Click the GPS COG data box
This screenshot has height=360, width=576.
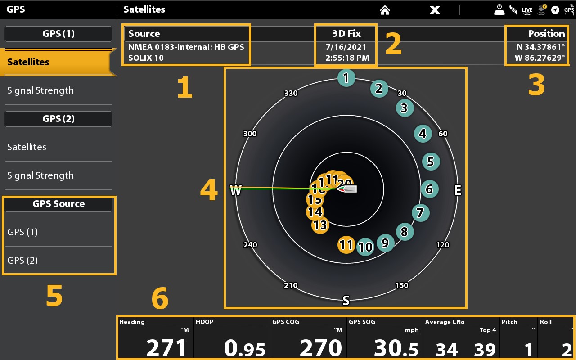click(x=308, y=338)
